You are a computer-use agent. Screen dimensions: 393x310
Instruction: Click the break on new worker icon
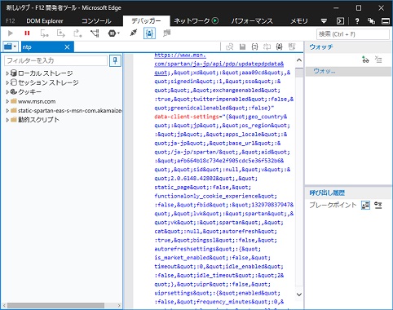coord(95,33)
